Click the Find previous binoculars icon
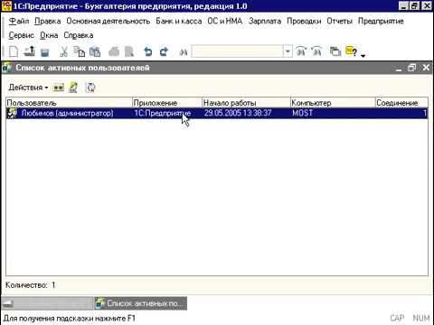Screen dimensions: 434x325 click(301, 51)
